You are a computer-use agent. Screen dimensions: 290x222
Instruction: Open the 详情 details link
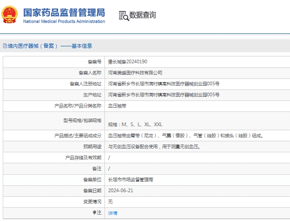coord(113,213)
